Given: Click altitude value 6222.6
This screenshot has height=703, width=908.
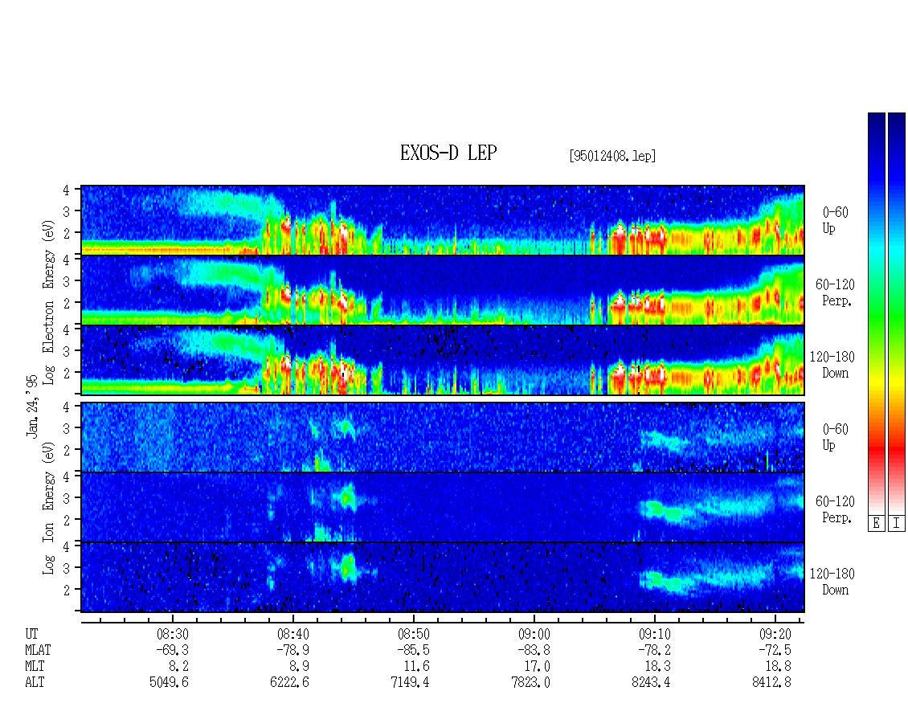Looking at the screenshot, I should 289,683.
